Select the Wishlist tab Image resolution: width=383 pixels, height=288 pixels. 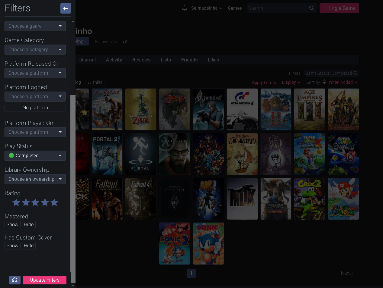(x=95, y=82)
